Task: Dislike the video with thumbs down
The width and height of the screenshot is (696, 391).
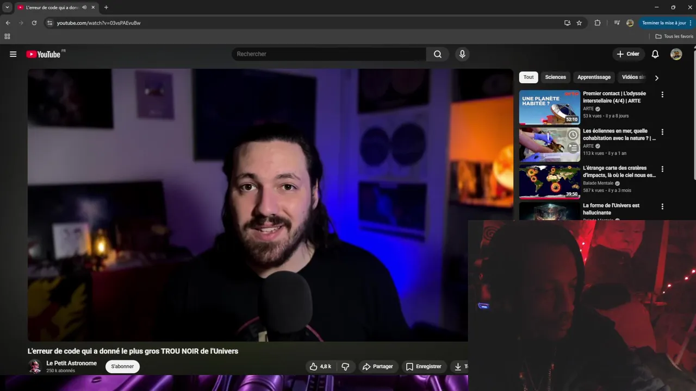Action: 345,367
